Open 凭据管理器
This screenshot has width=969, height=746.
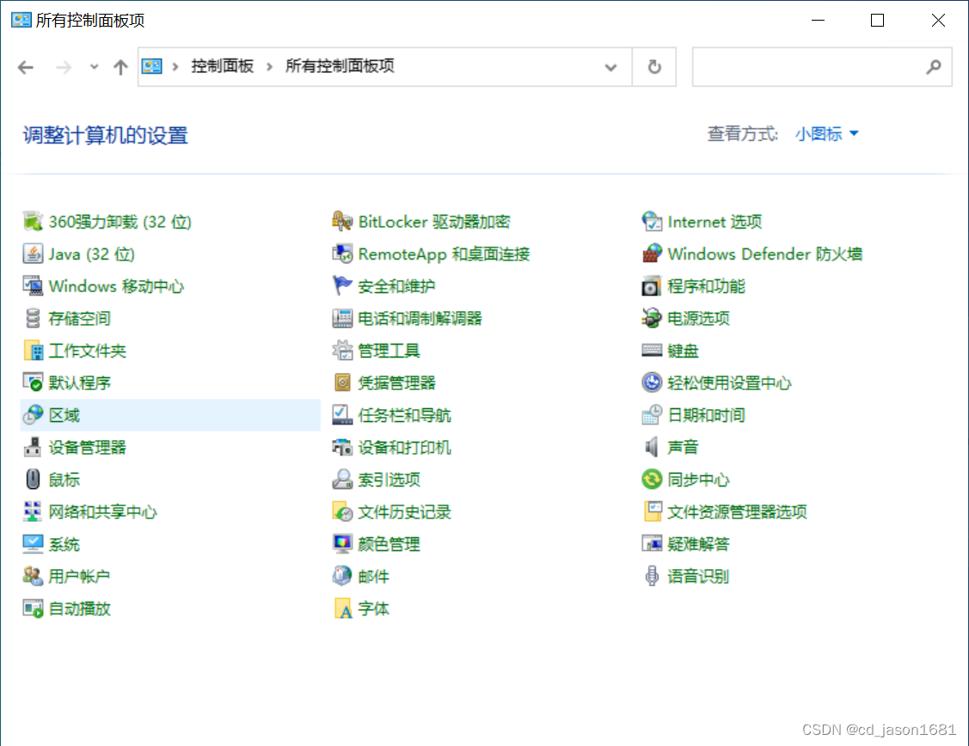tap(394, 382)
